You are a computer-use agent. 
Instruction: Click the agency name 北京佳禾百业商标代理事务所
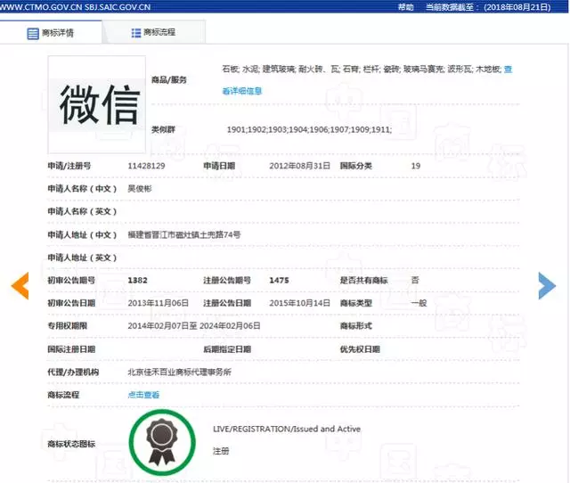click(179, 372)
